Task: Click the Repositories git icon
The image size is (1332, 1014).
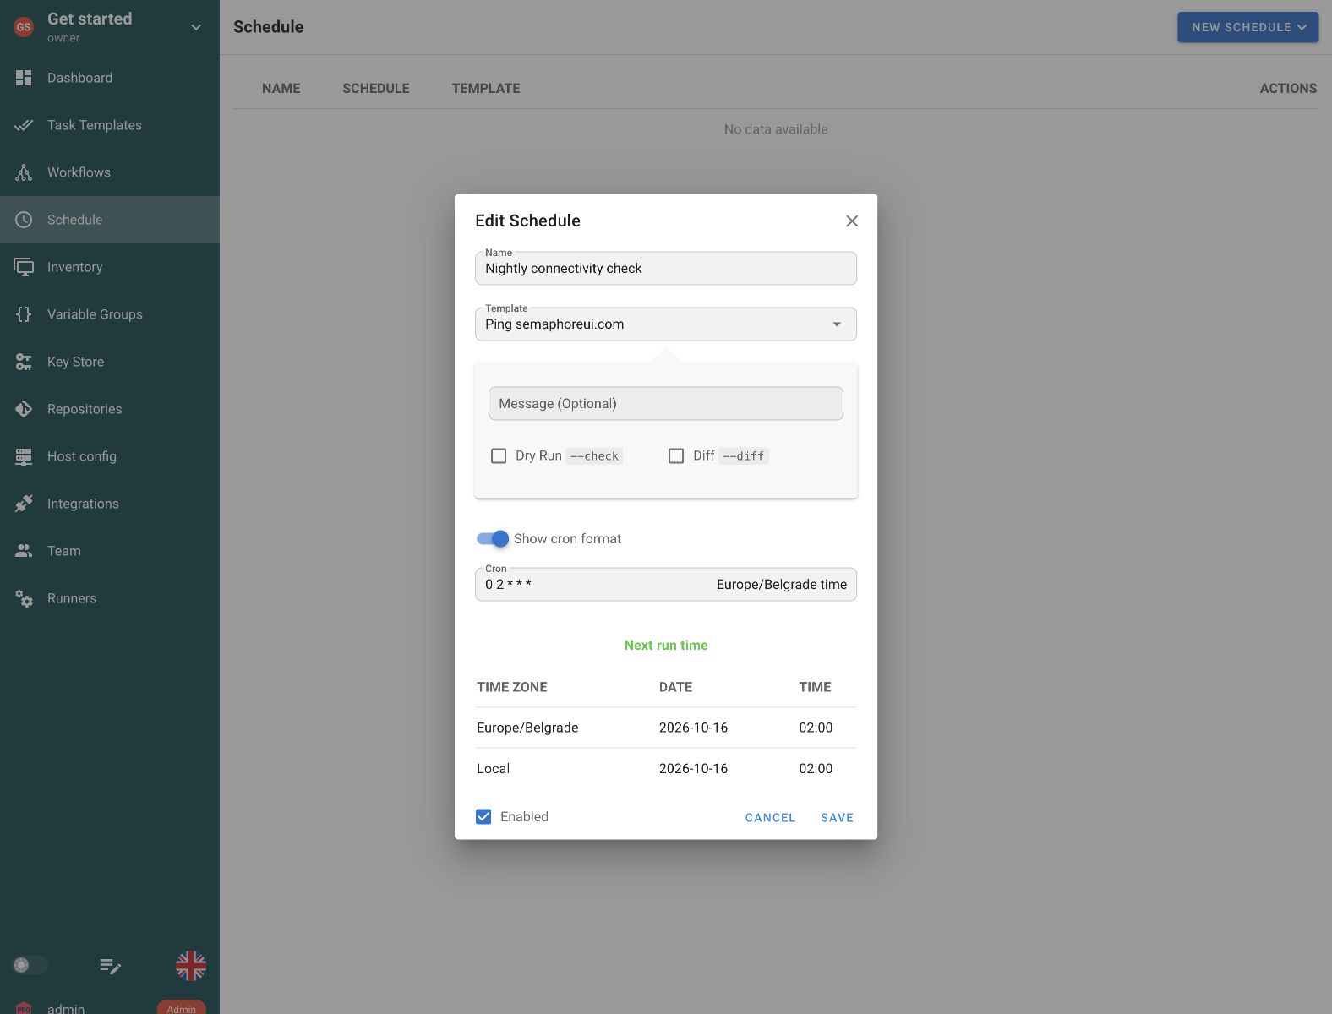Action: coord(24,409)
